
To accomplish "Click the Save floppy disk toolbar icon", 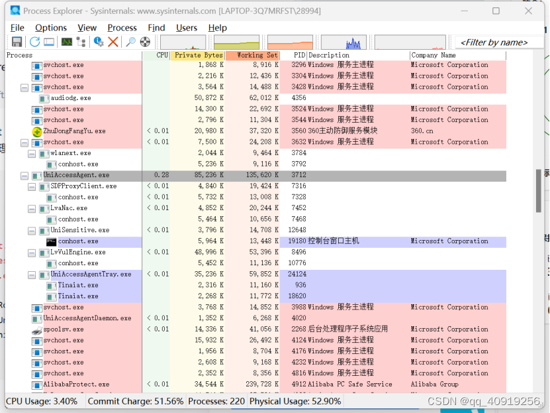I will point(17,42).
